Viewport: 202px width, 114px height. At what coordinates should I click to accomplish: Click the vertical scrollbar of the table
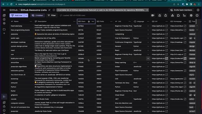pyautogui.click(x=196, y=22)
